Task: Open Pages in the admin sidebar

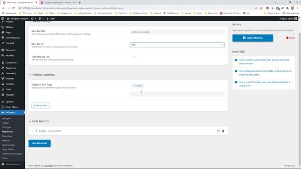Action: coord(8,32)
